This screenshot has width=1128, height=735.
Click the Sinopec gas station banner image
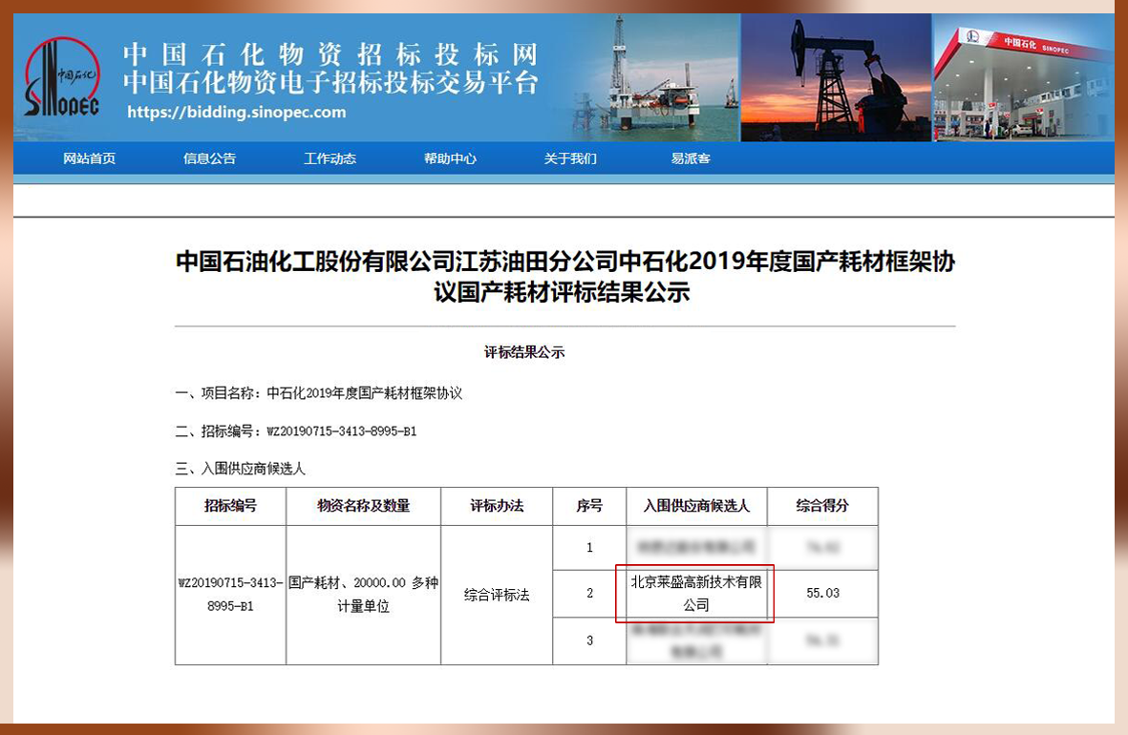click(1024, 77)
